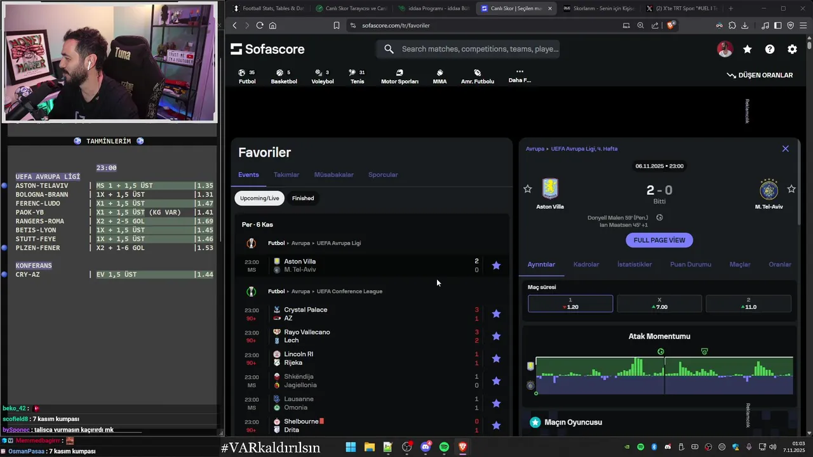Open DÜŞEN ORANLAR dropping odds
The height and width of the screenshot is (457, 813).
(760, 75)
